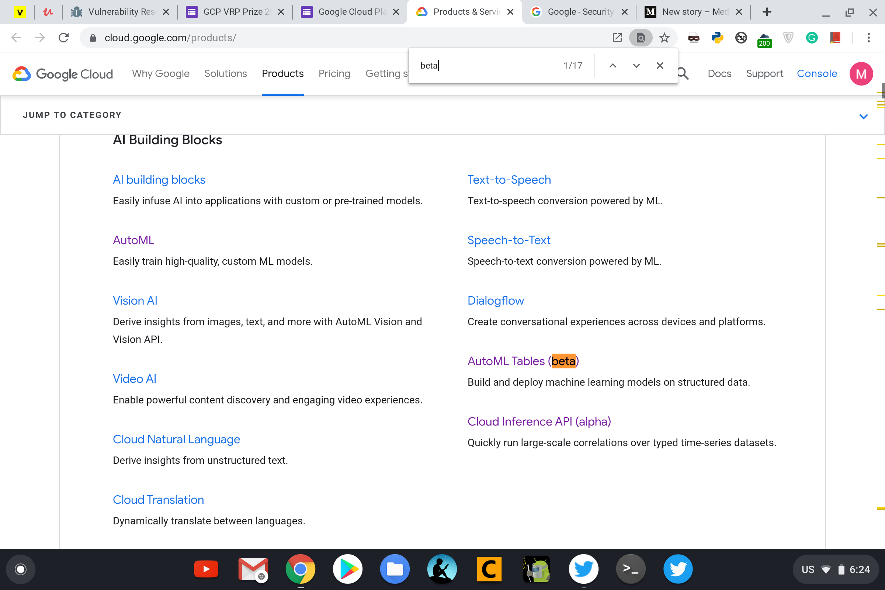
Task: Click the find-in-page lens icon
Action: (x=641, y=38)
